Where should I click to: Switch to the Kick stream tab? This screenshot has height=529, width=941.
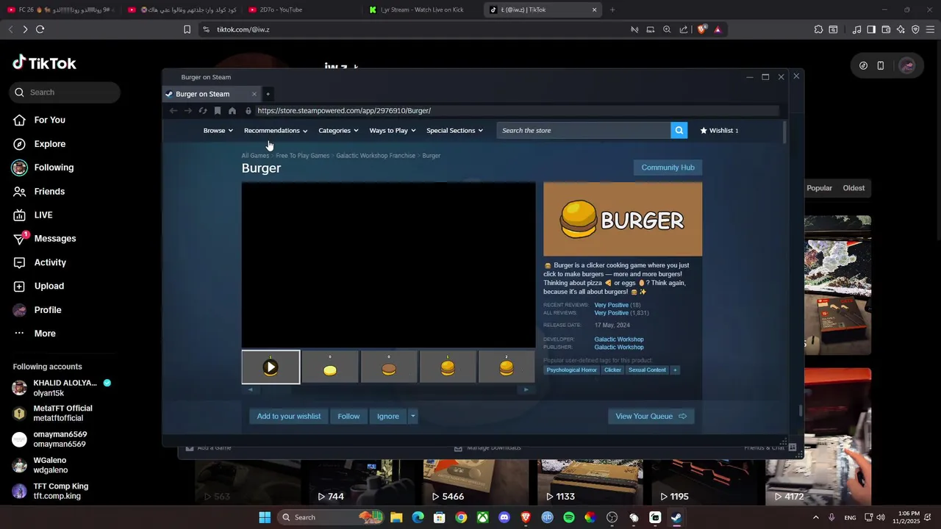point(422,10)
